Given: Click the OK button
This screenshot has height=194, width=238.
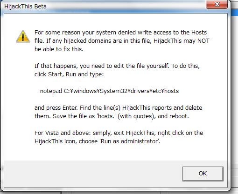Looking at the screenshot, I should click(203, 174).
